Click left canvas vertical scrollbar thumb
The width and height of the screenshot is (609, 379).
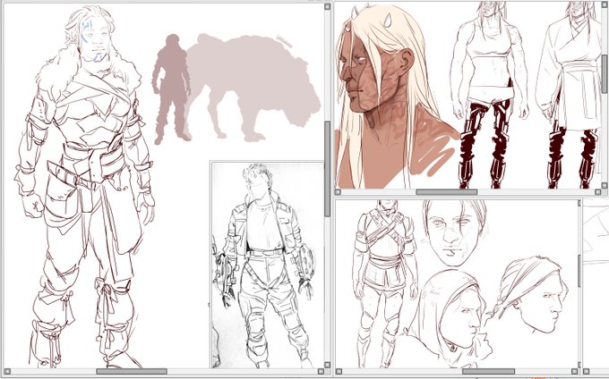(x=327, y=169)
